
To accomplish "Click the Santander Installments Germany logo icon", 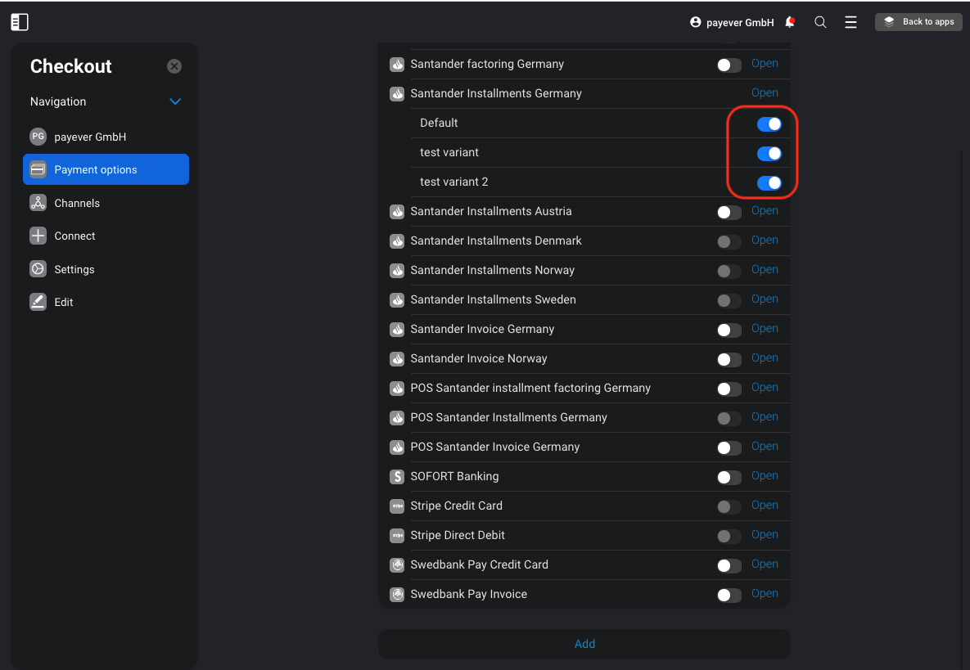I will pyautogui.click(x=397, y=94).
